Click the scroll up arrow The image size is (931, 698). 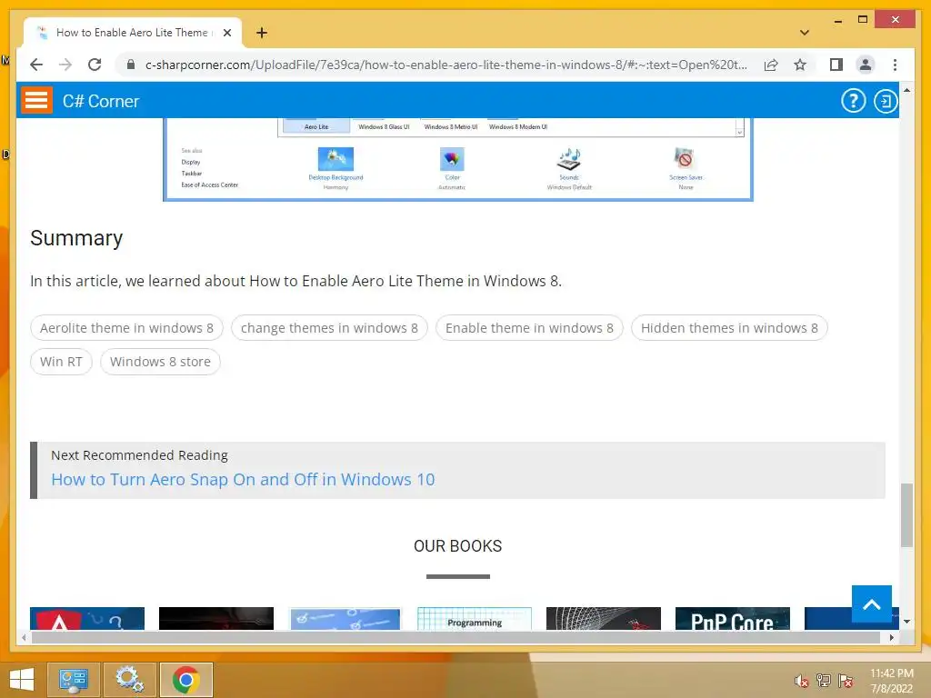906,90
